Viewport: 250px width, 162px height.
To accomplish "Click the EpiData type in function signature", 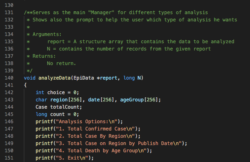I will click(x=84, y=78).
